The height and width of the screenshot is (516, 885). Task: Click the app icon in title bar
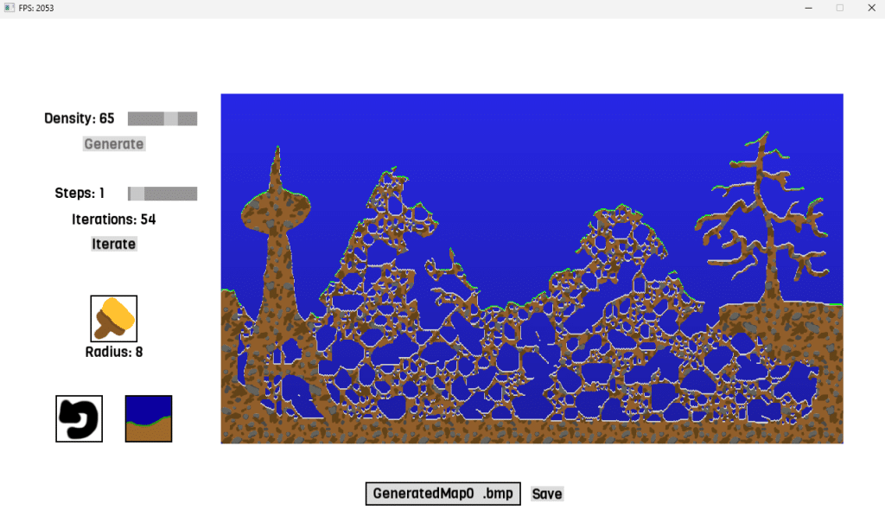click(x=9, y=8)
